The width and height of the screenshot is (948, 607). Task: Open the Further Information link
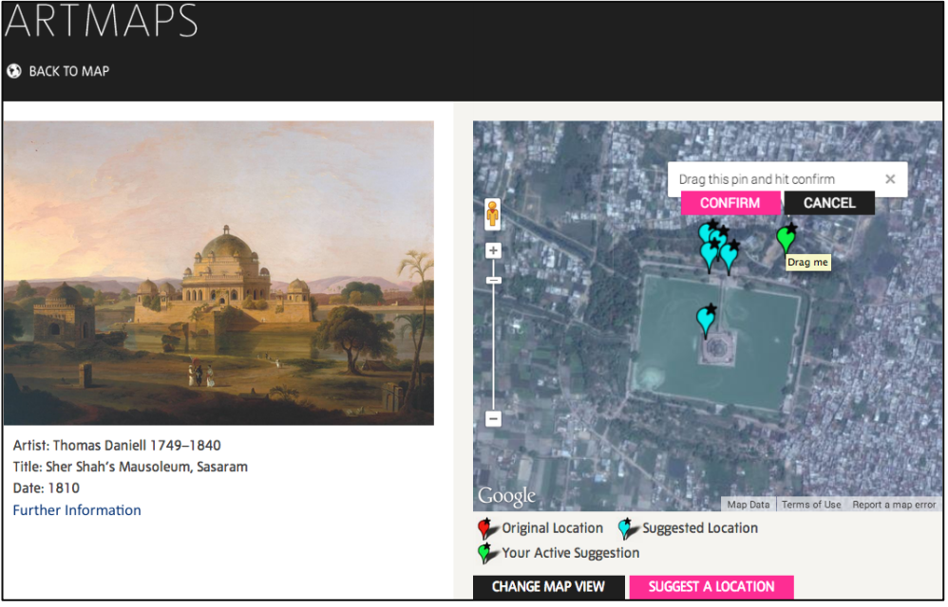(x=77, y=510)
